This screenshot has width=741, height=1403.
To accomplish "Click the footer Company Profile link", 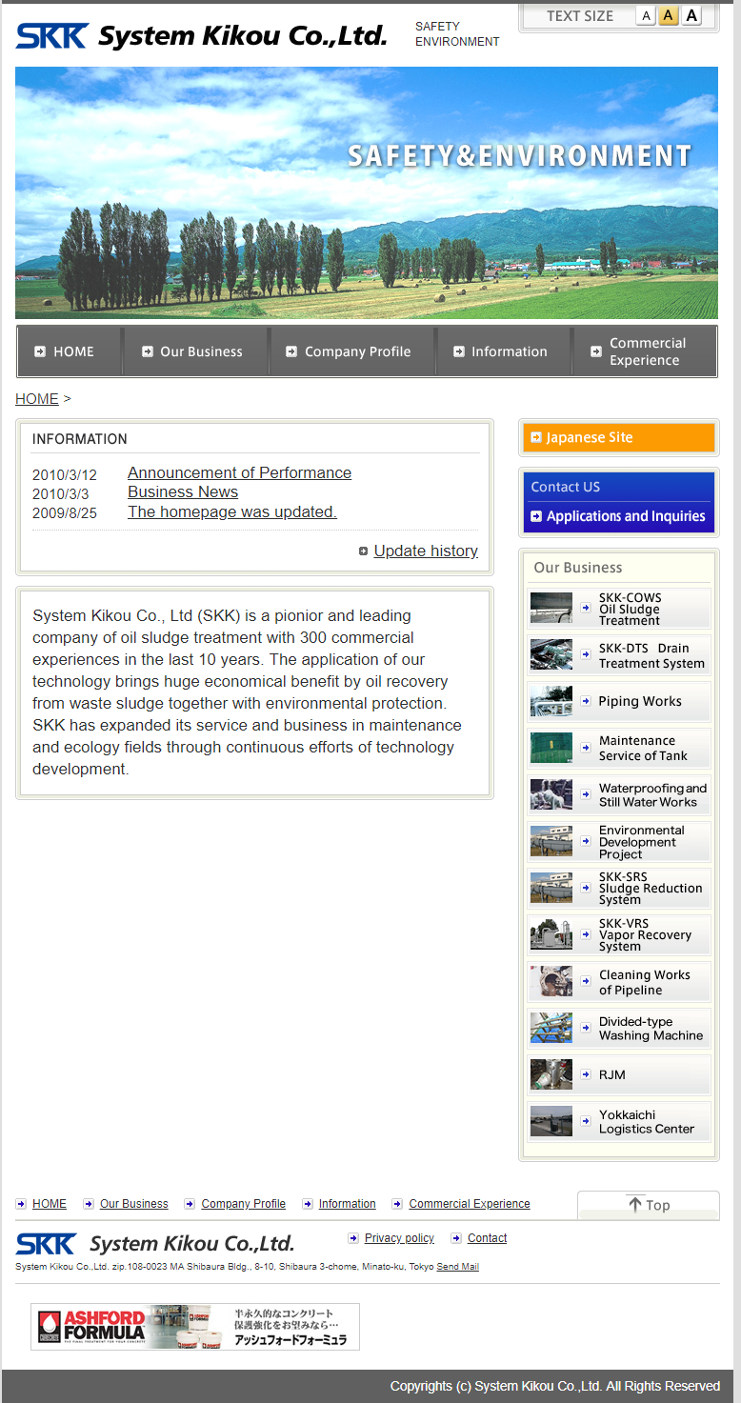I will coord(244,1204).
